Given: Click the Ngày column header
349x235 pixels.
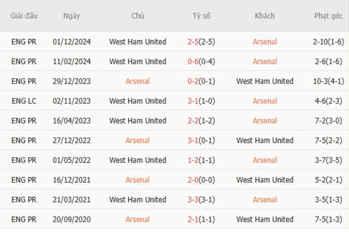Looking at the screenshot, I should (71, 16).
